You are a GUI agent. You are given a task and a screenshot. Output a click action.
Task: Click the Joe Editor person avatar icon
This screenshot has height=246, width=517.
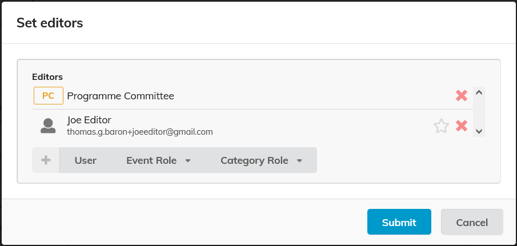pos(48,126)
